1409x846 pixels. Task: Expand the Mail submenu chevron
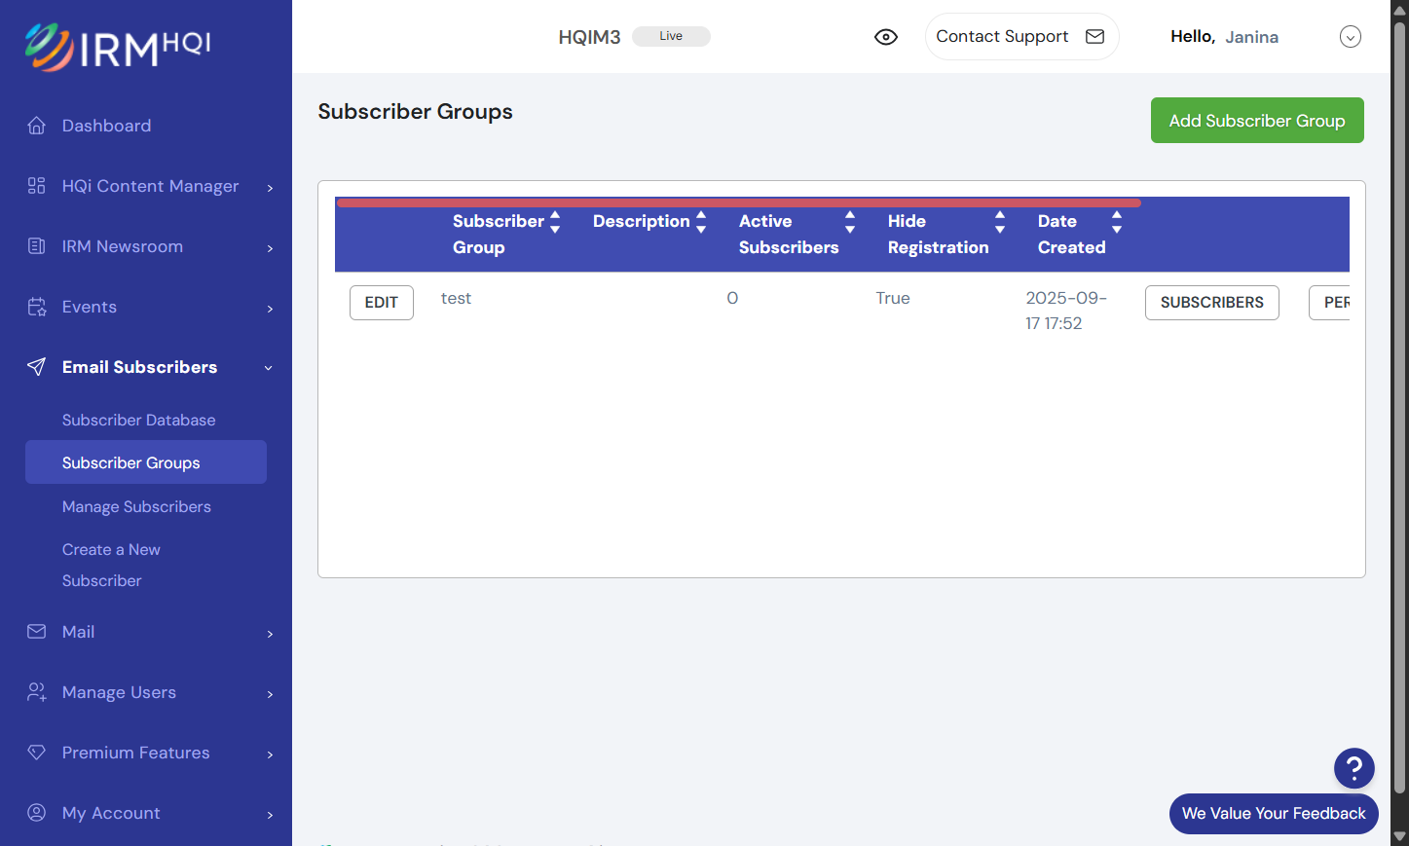click(x=270, y=633)
